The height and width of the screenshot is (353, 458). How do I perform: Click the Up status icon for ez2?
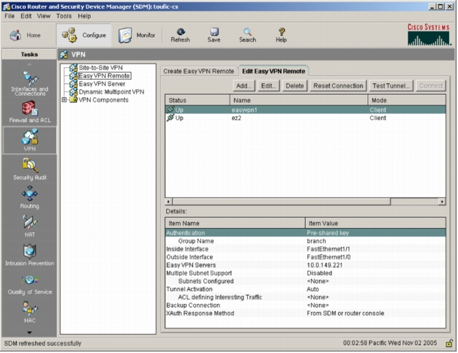pos(170,118)
